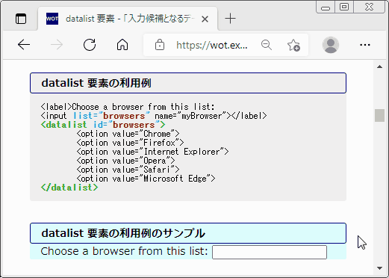This screenshot has height=278, width=389.
Task: Click the forward navigation arrow
Action: point(57,45)
